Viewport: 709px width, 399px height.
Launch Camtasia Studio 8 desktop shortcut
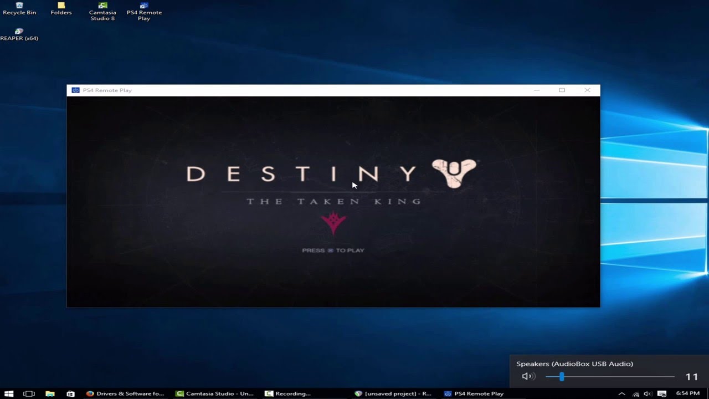click(x=102, y=11)
